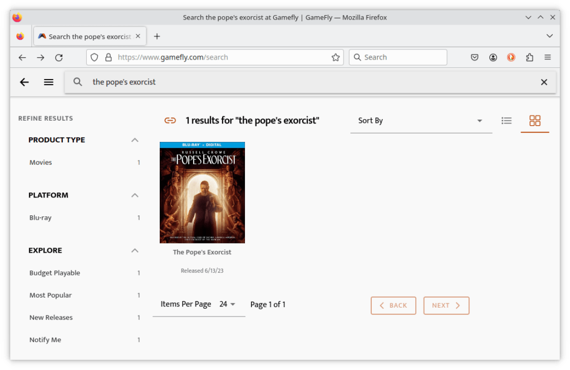570x370 pixels.
Task: Go back using GameFly's back arrow
Action: pos(24,82)
